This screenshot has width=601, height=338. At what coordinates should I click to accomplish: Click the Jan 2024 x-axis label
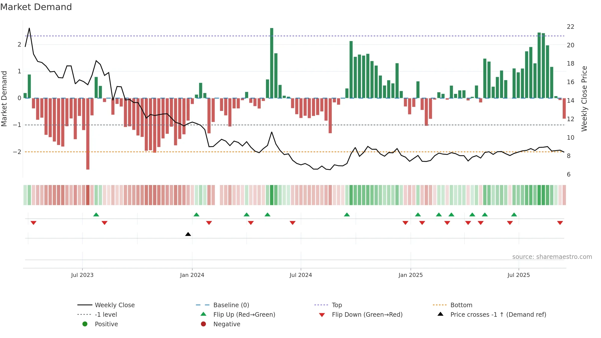point(192,275)
